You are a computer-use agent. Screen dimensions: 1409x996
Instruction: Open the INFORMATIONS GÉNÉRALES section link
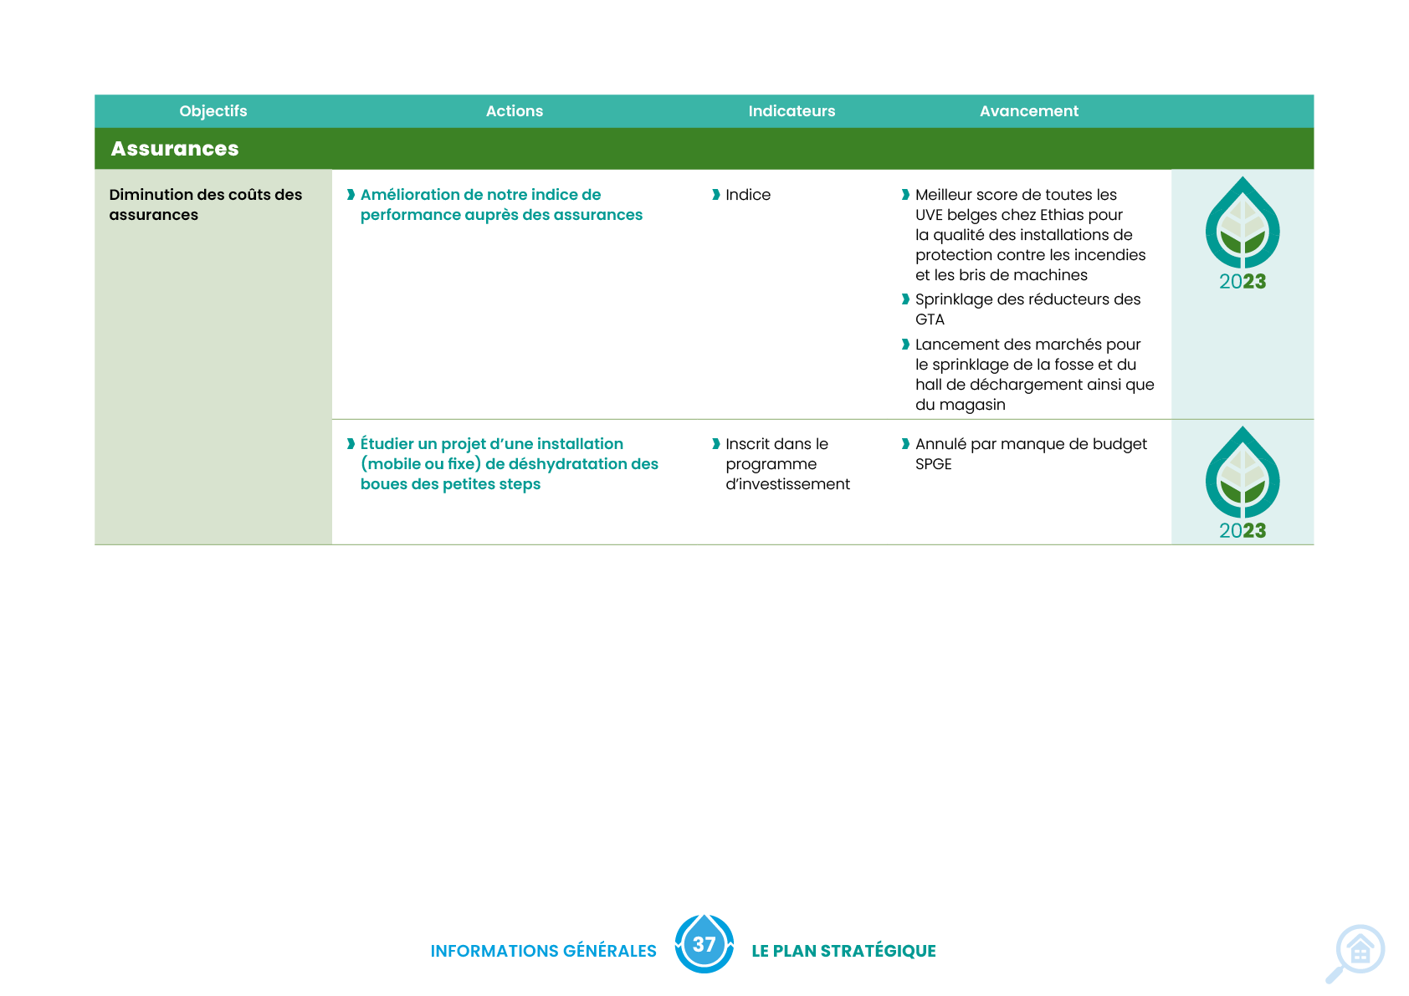pos(544,951)
